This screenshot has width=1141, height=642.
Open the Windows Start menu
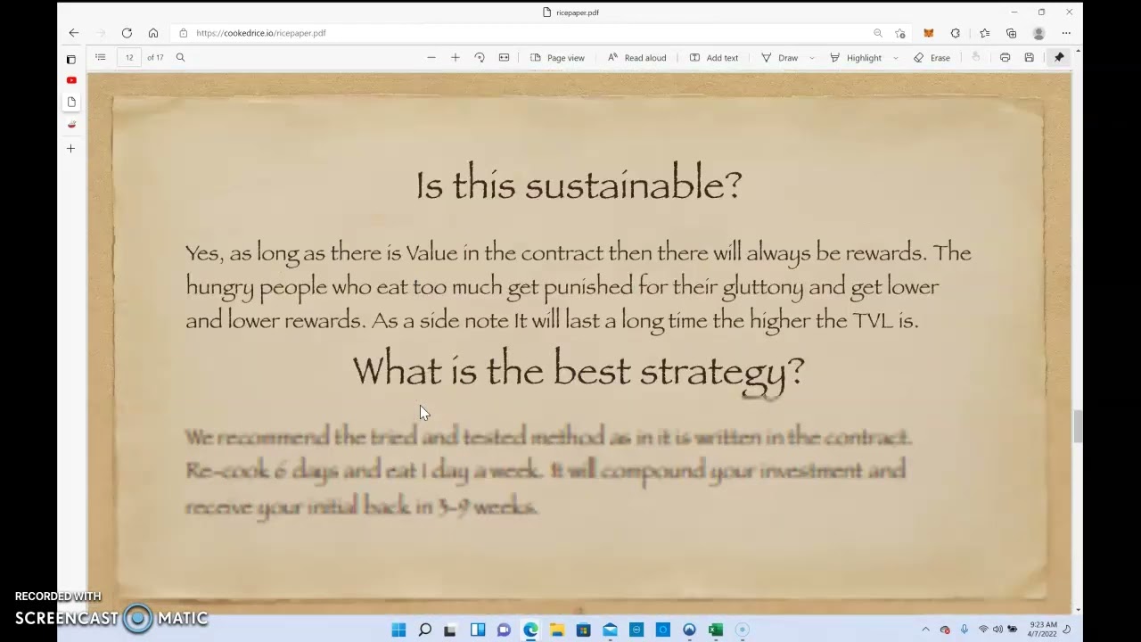398,630
